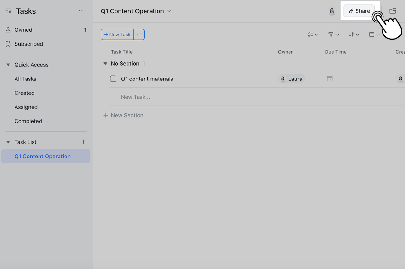Go to the Completed tasks view
The width and height of the screenshot is (405, 269).
(x=28, y=121)
